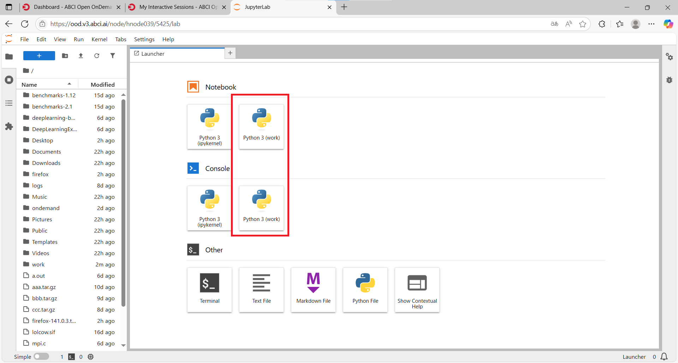Select firefox-141.0.3.t... file
This screenshot has width=678, height=363.
click(x=69, y=321)
